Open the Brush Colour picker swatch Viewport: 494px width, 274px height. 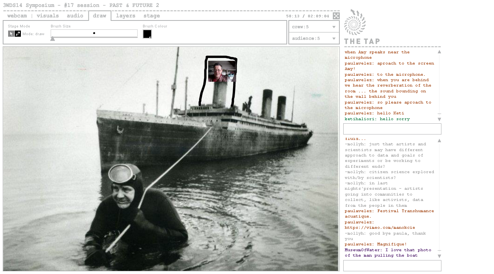(147, 34)
